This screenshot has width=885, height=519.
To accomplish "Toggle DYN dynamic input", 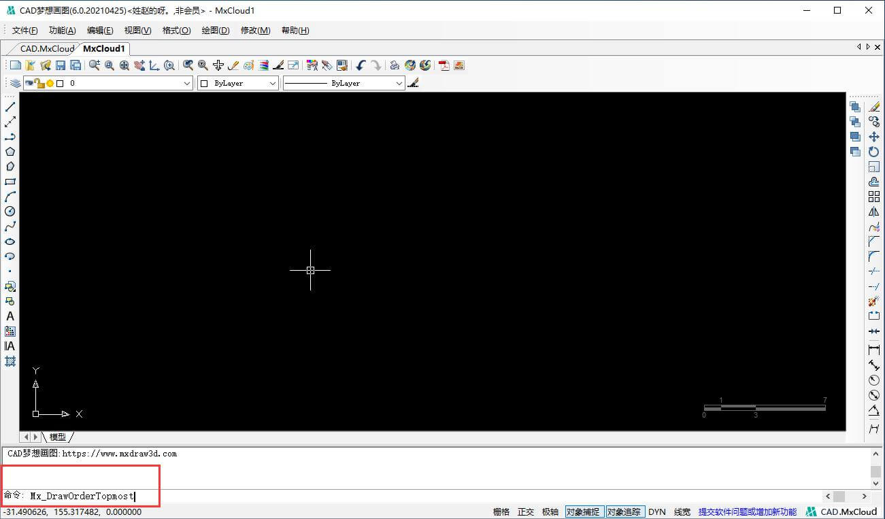I will coord(657,512).
